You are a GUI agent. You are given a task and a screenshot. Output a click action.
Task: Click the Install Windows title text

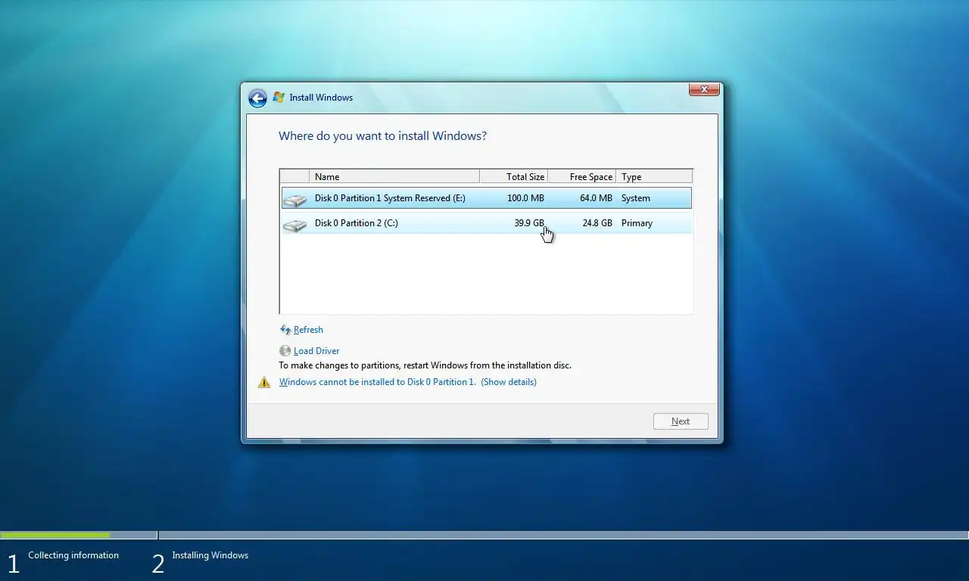(321, 98)
